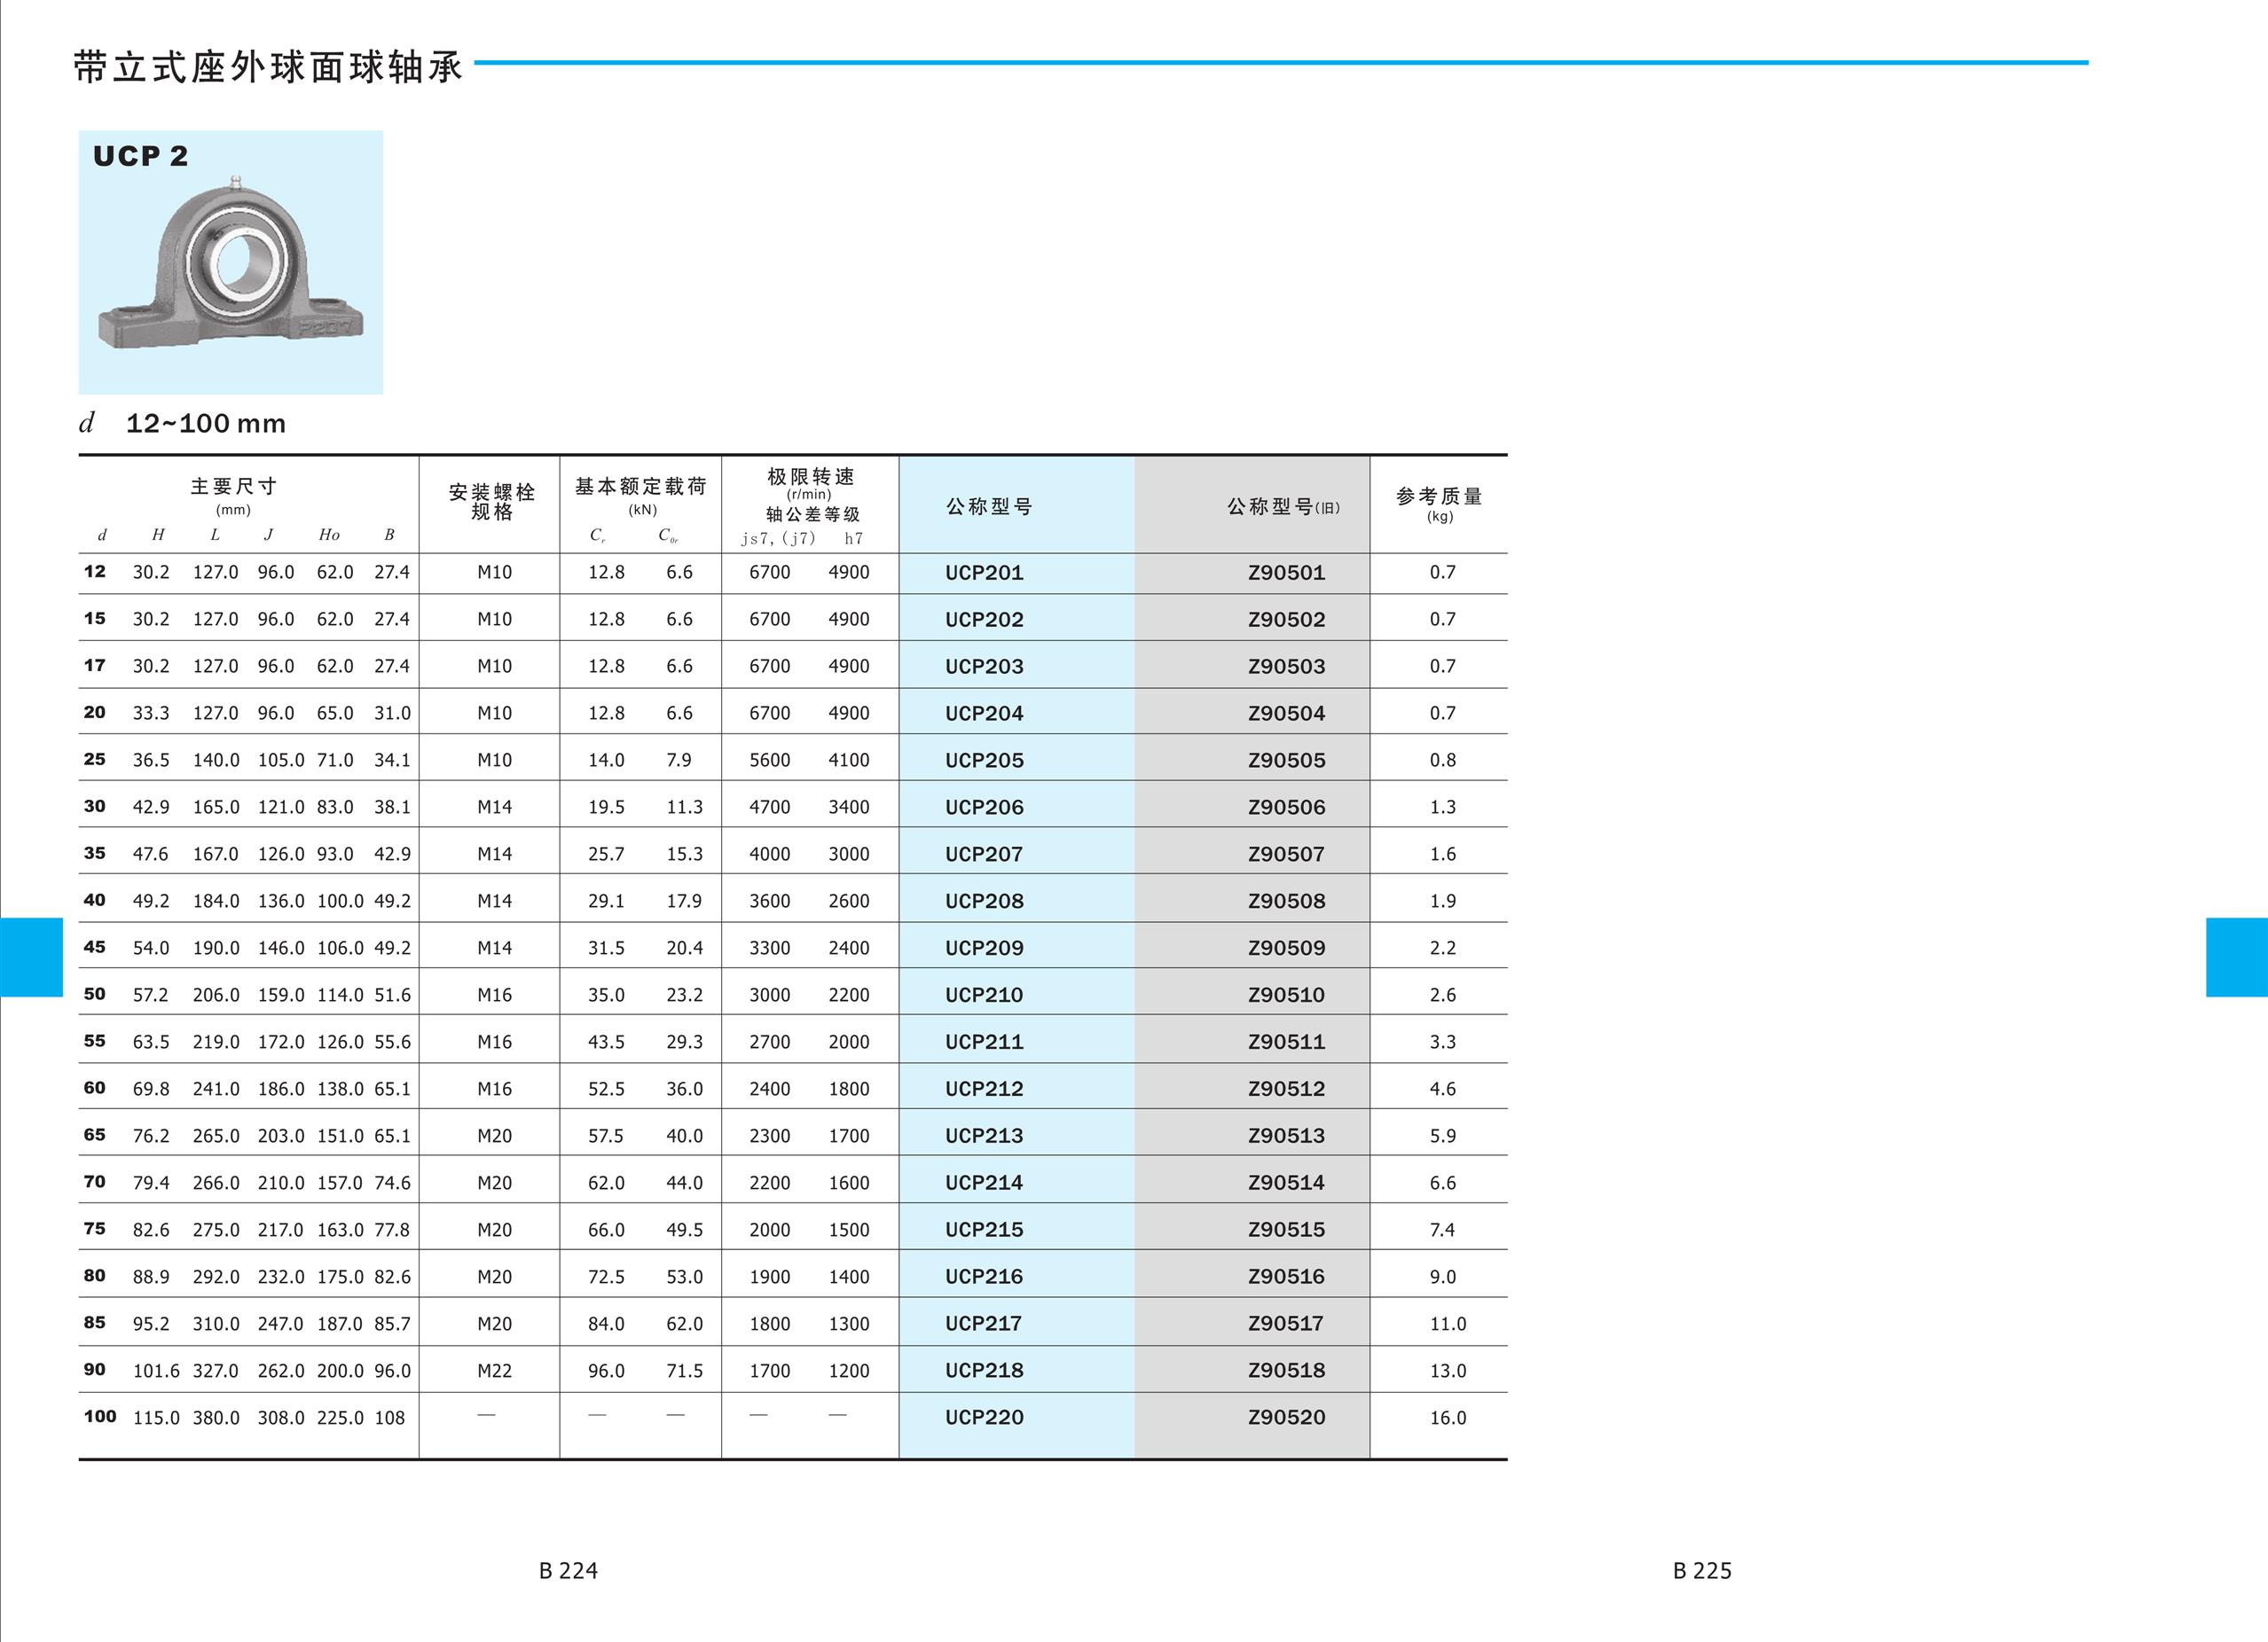Click the UCP 2 series label
The height and width of the screenshot is (1642, 2268).
140,157
